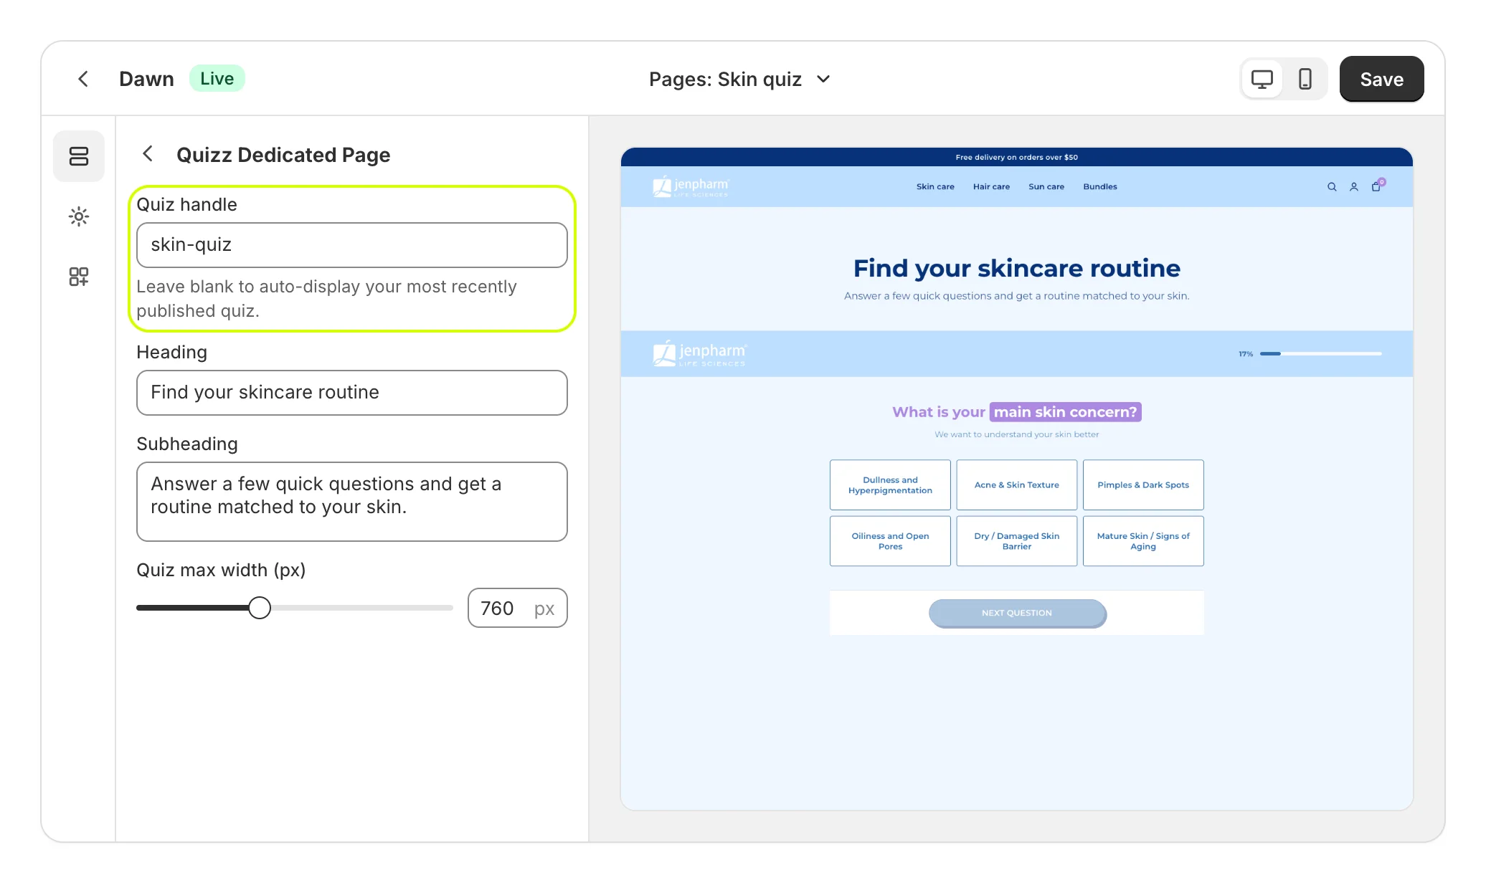Go back from the Dawn theme editor
Viewport: 1486px width, 883px height.
(x=83, y=79)
